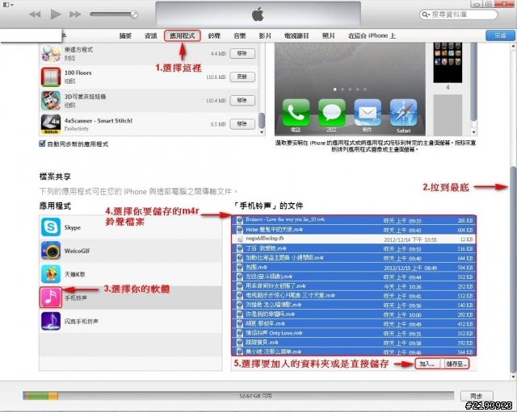
Task: Click the 移除 button for 3D可愛夾娃娃機
Action: tap(242, 100)
